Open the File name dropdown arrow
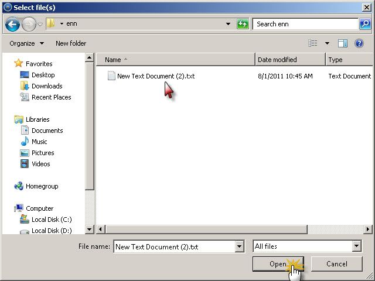 click(239, 246)
